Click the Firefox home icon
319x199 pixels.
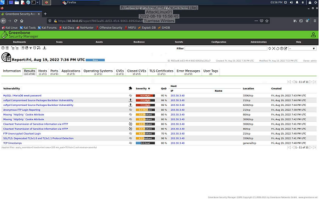pyautogui.click(x=22, y=21)
